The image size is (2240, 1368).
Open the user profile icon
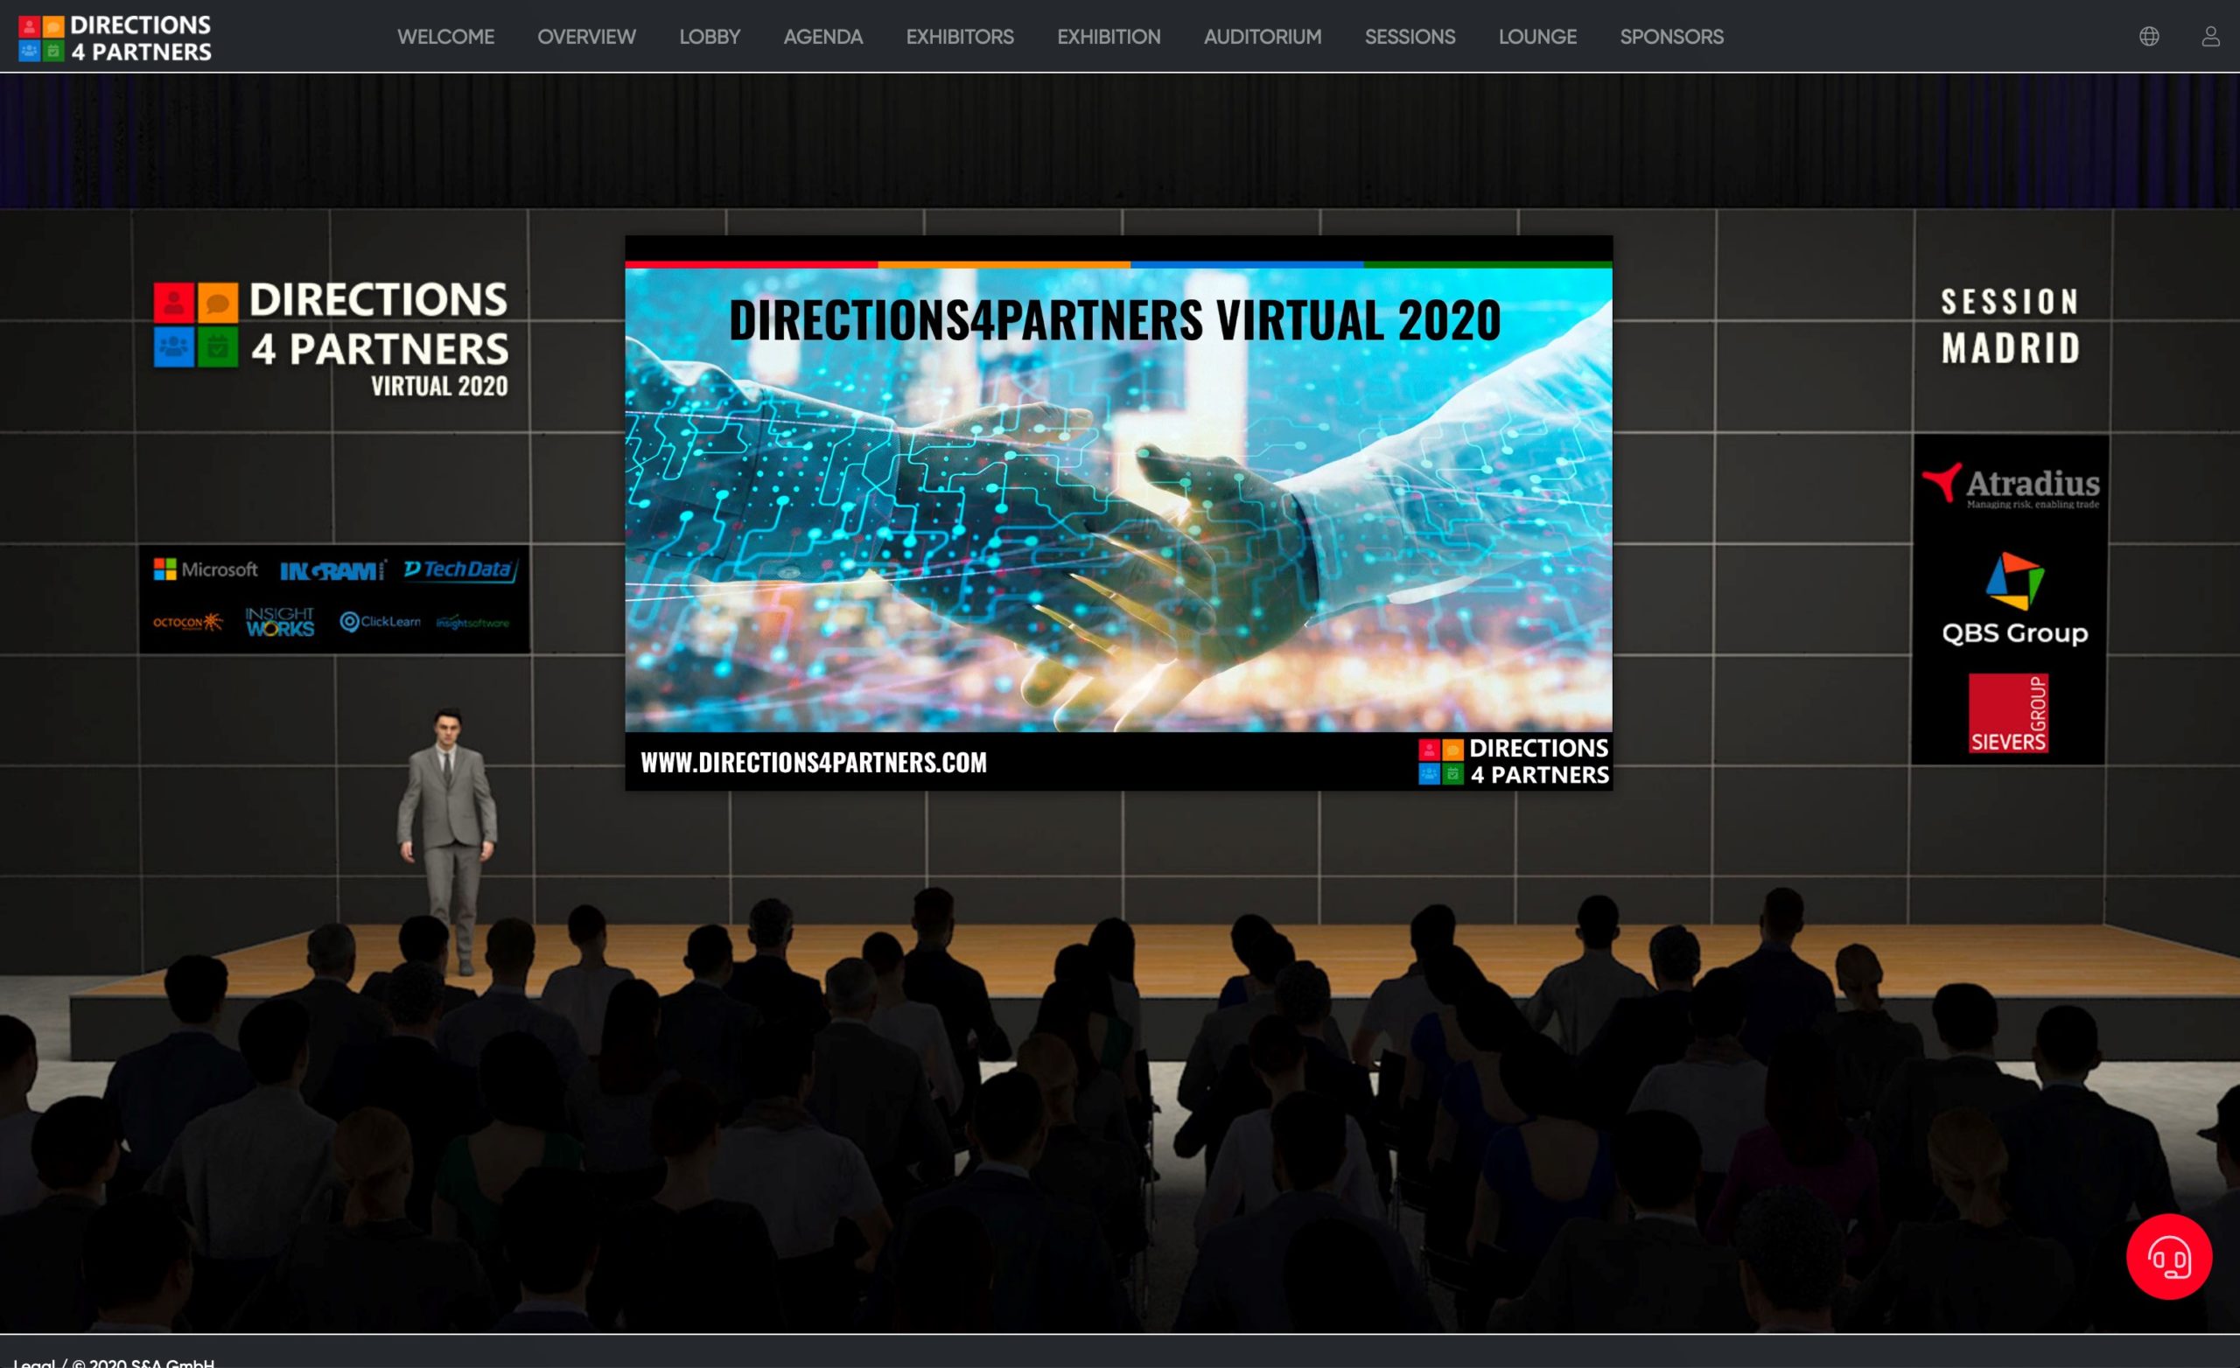pyautogui.click(x=2210, y=37)
